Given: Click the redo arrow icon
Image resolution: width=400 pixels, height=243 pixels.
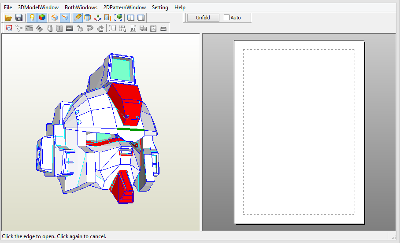Looking at the screenshot, I should [100, 29].
